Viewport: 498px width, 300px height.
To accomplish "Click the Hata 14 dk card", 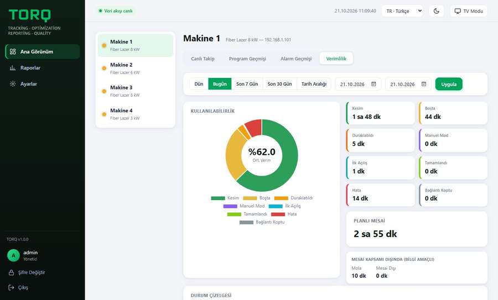I will click(x=380, y=195).
